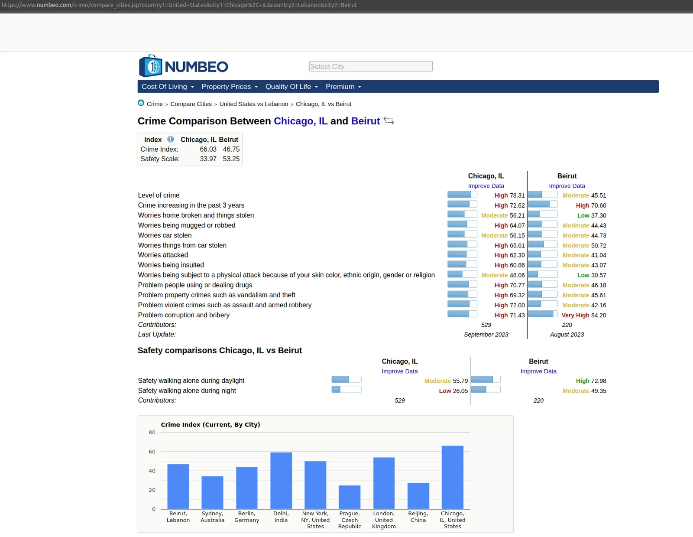The image size is (693, 537).
Task: Open the Quality Of Life dropdown
Action: (291, 87)
